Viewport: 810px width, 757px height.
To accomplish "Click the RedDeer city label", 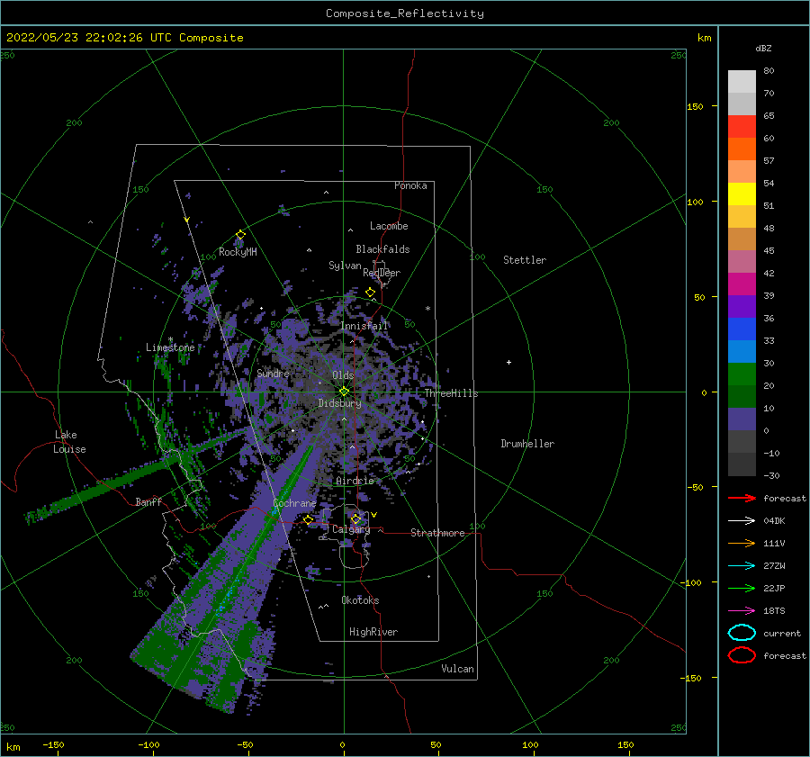I will click(382, 273).
